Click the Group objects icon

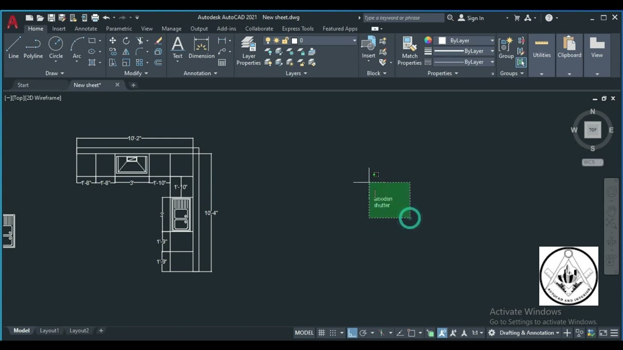[506, 48]
